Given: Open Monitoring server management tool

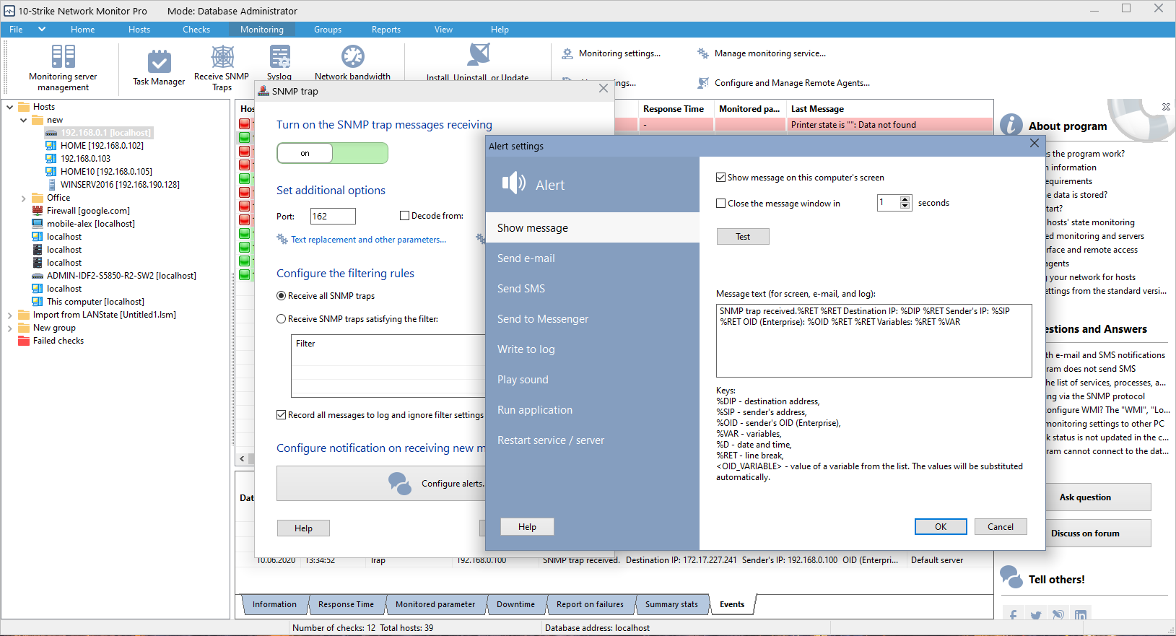Looking at the screenshot, I should tap(63, 68).
